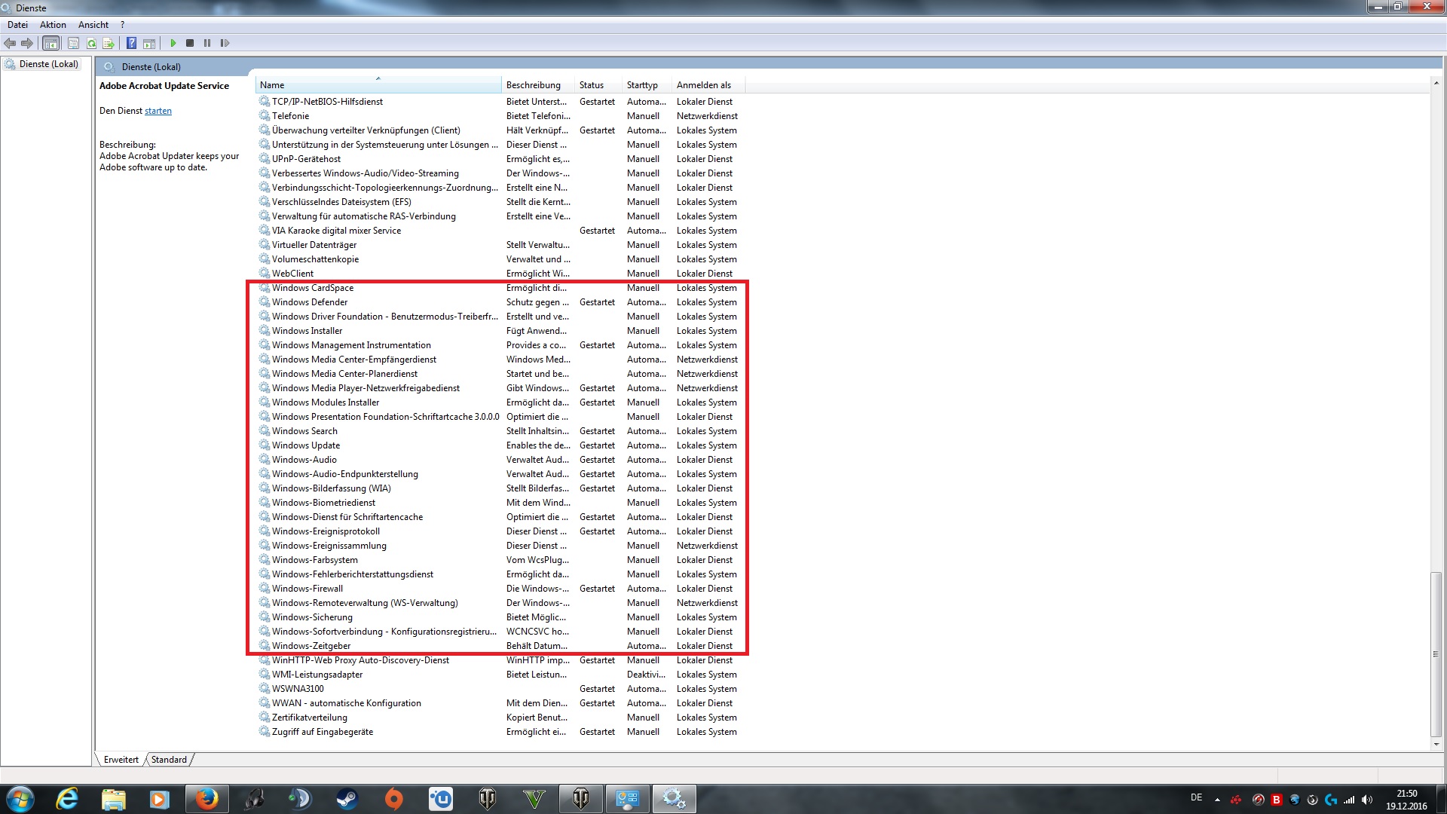This screenshot has height=814, width=1447.
Task: Click the vertical scrollbar thumb of services list
Action: (1436, 654)
